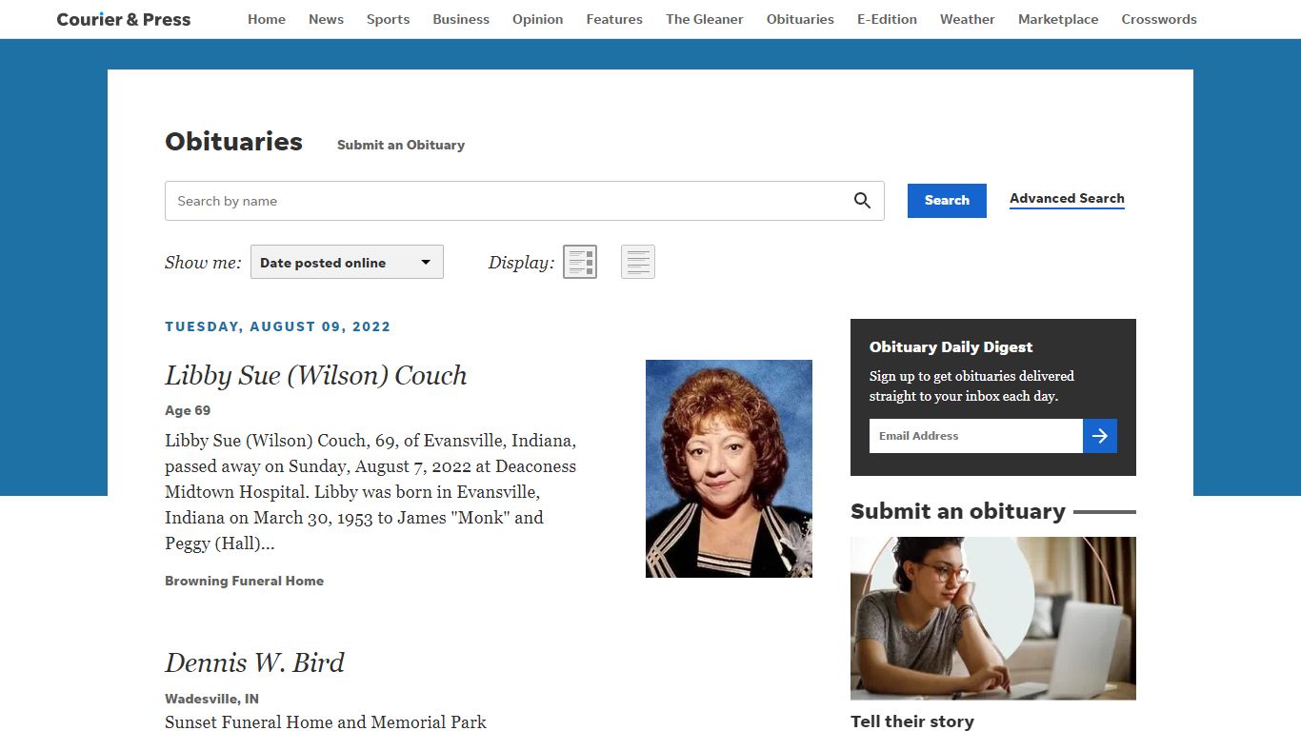Screen dimensions: 1301x731
Task: Select Obituaries in the top navigation
Action: click(800, 19)
